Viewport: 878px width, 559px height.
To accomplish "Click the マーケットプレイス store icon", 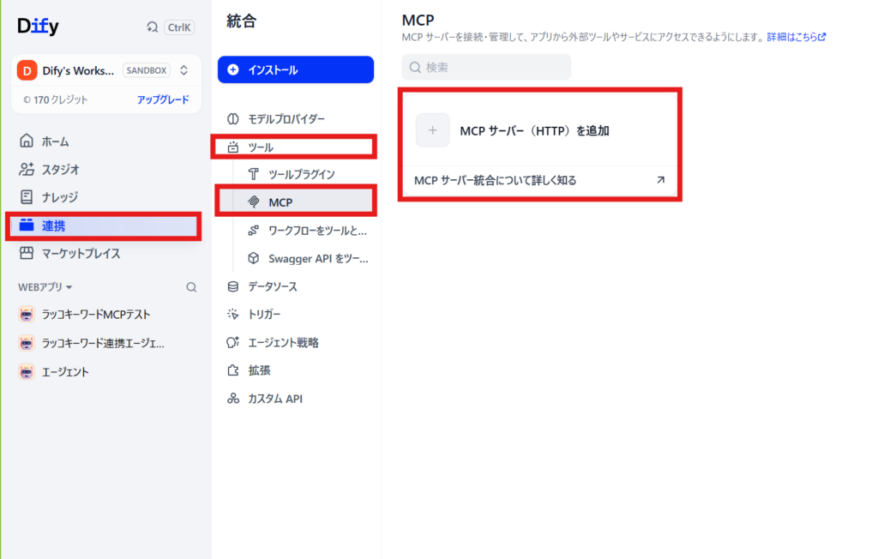I will (27, 253).
